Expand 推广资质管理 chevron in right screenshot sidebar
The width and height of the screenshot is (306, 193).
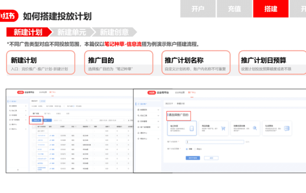[158, 127]
